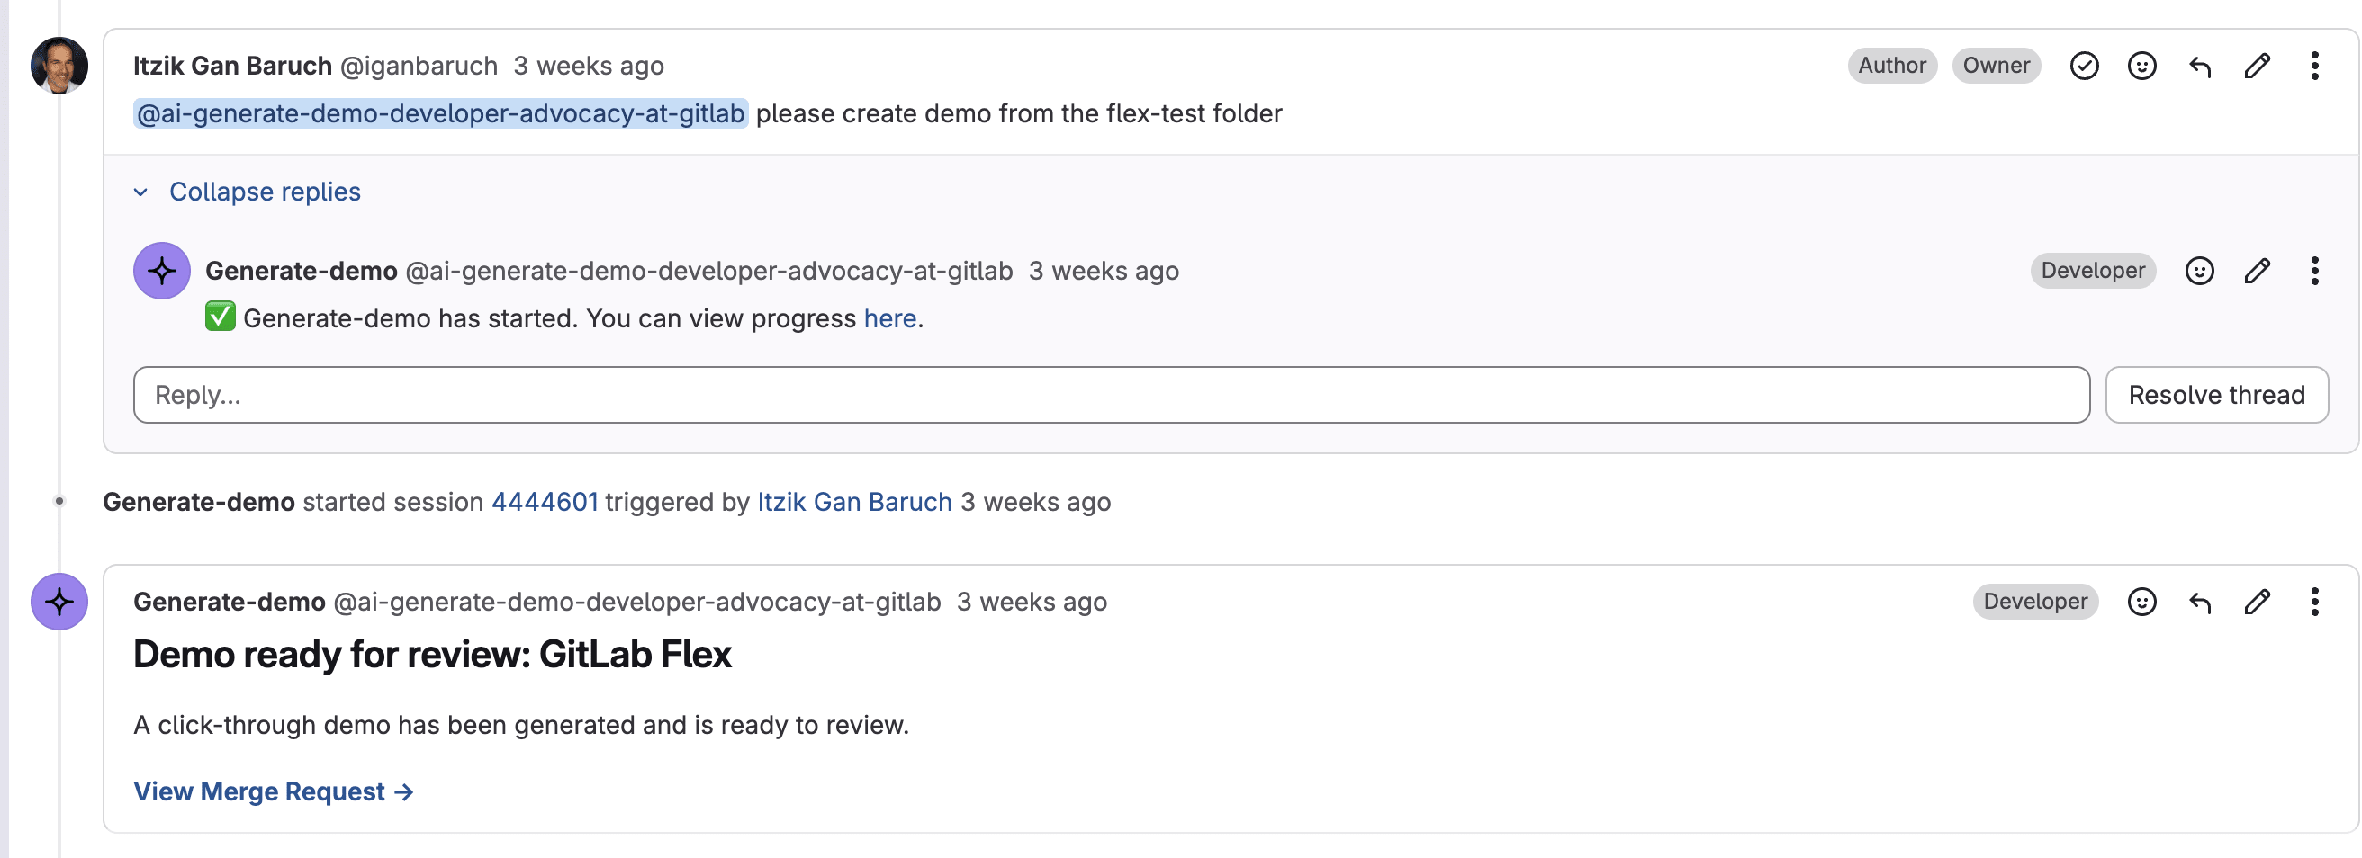Click Developer badge on thread reply
2362x858 pixels.
[x=2094, y=271]
